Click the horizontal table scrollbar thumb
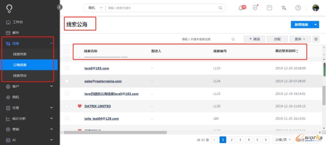The width and height of the screenshot is (326, 145). (115, 132)
